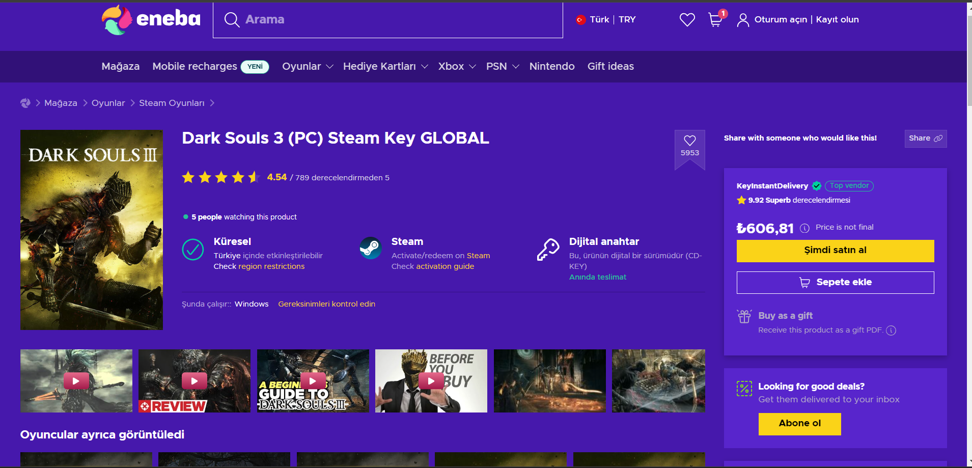Click the Anında teslimat text
Screen dimensions: 972x468
click(598, 277)
